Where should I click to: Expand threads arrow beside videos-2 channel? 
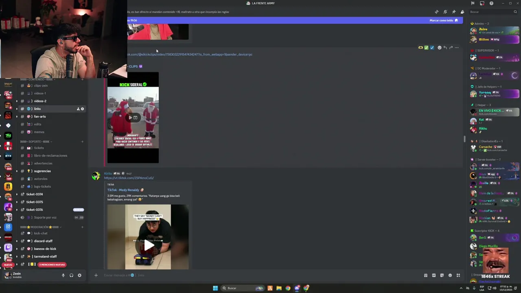coord(17,101)
